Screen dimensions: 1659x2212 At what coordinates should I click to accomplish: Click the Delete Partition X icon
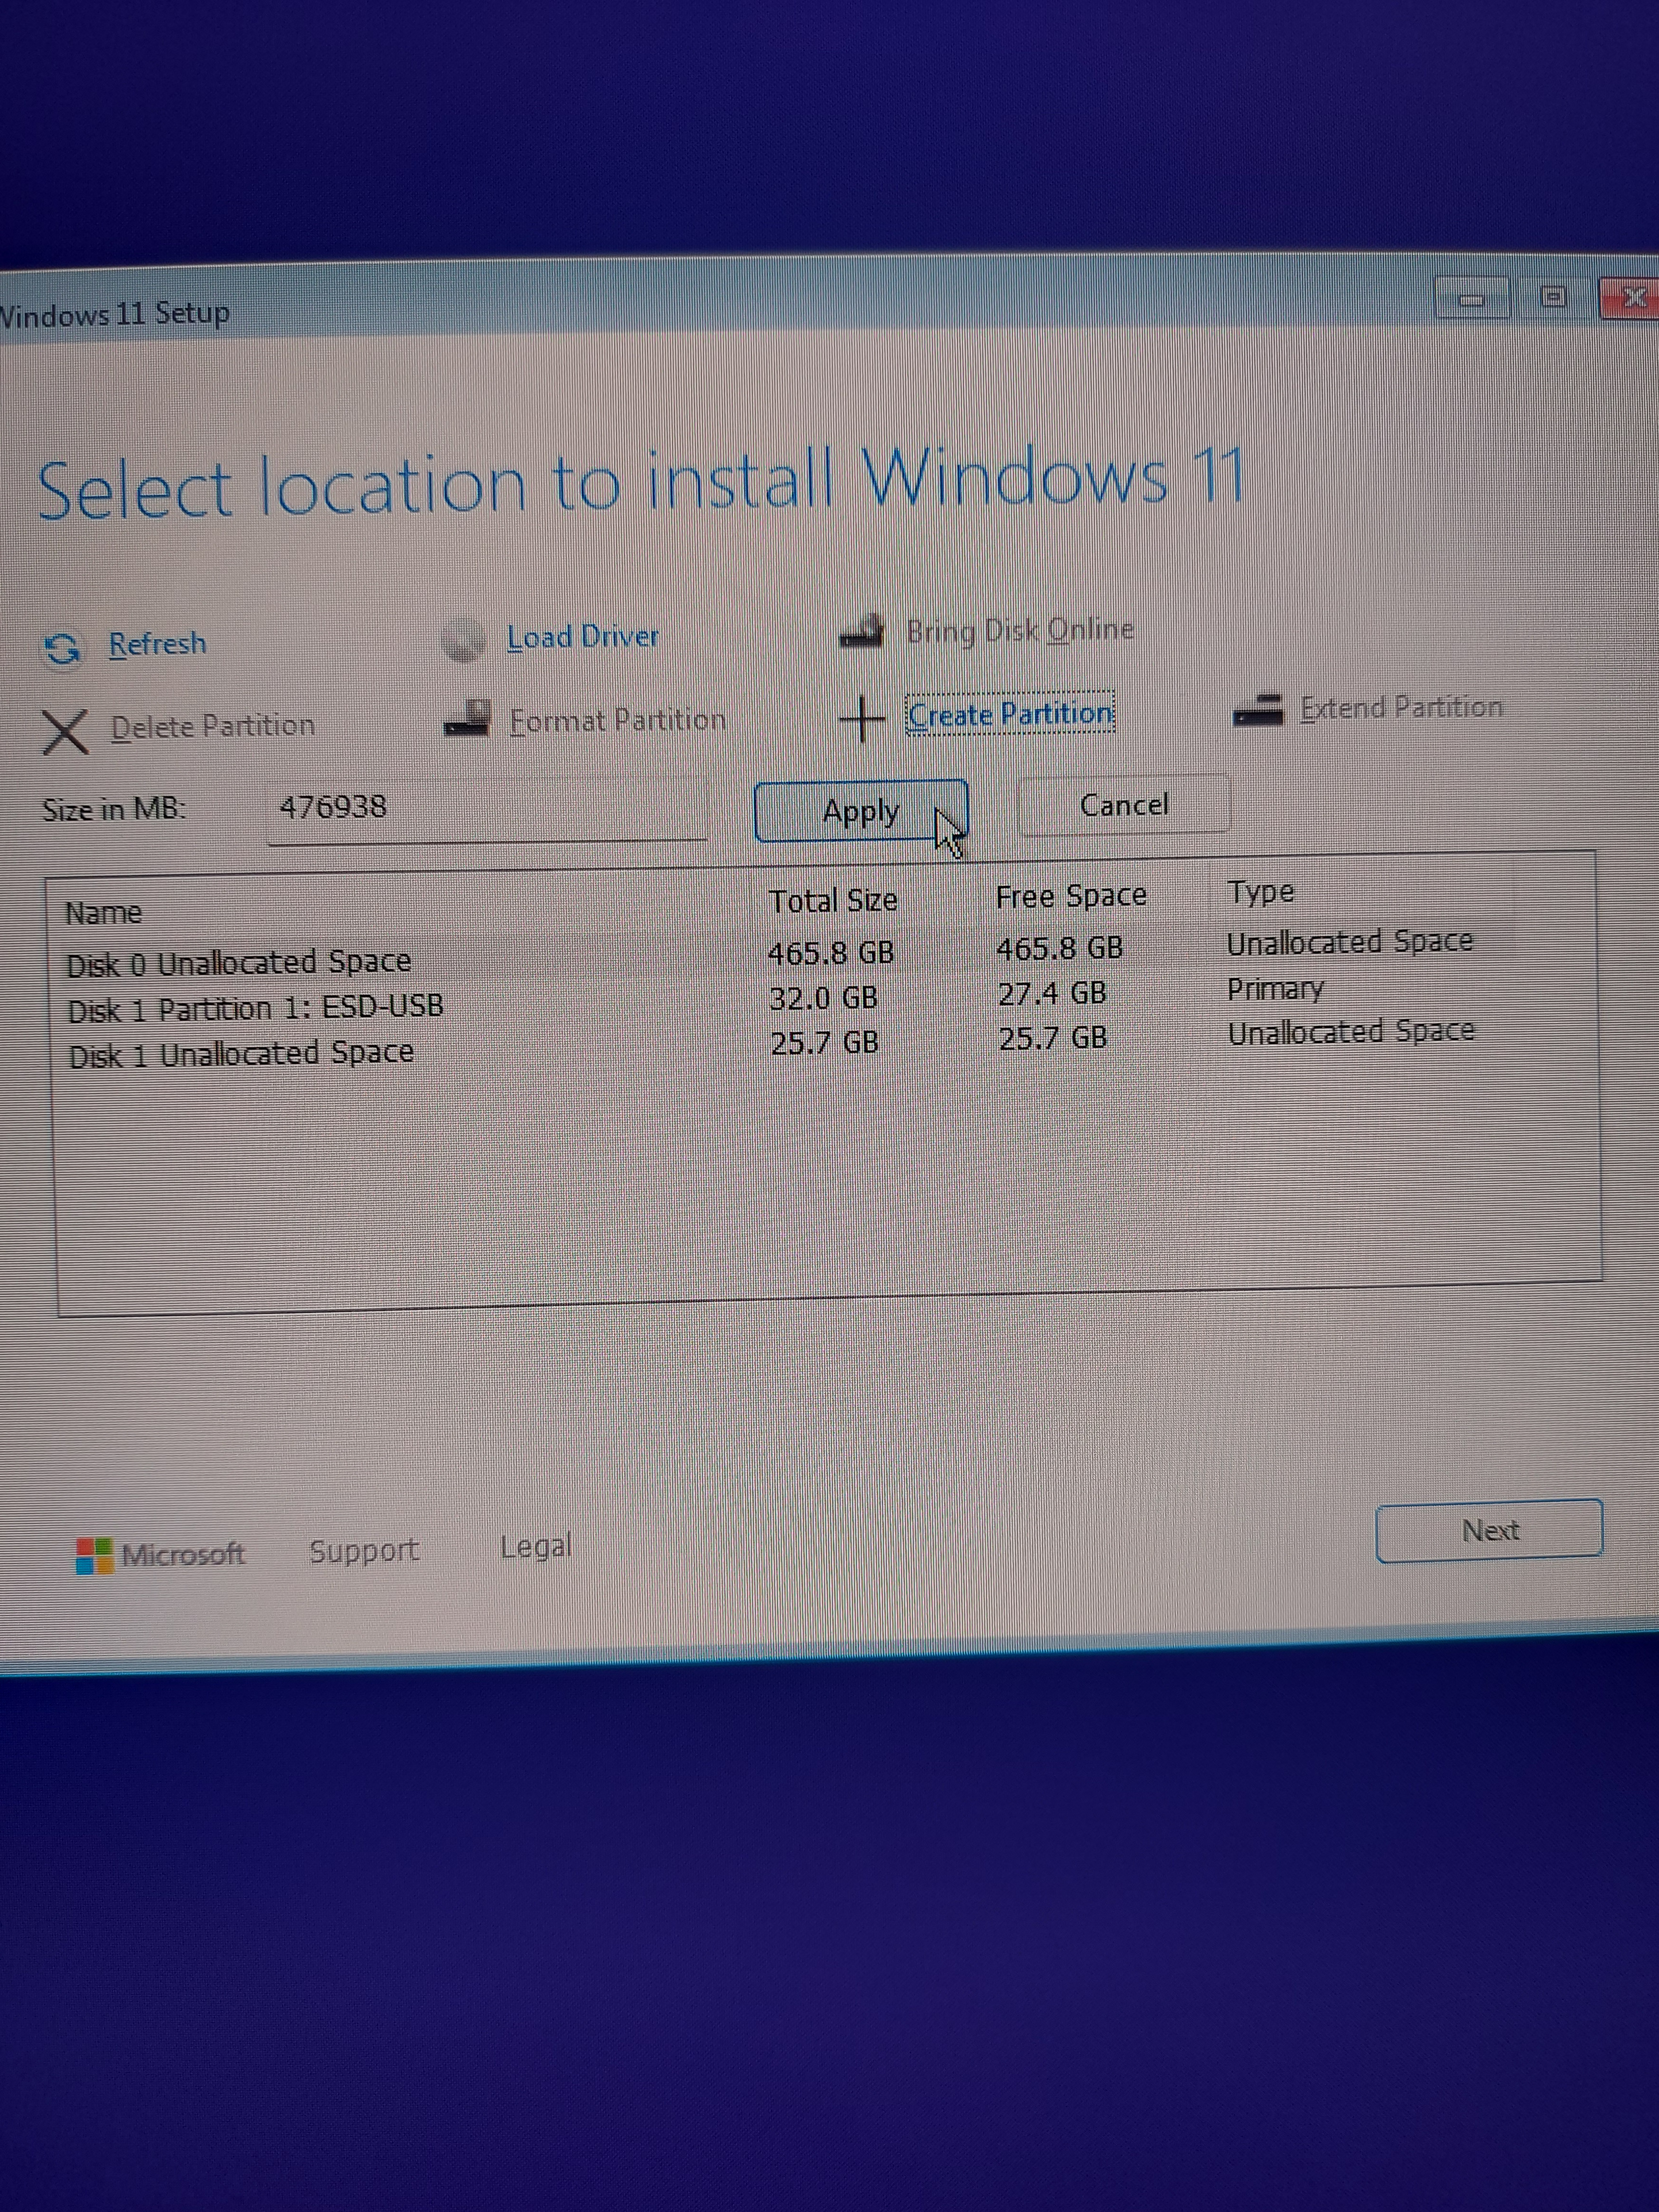click(65, 732)
